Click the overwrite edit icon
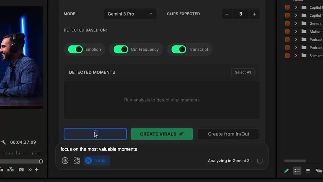The image size is (323, 182). [x=10, y=170]
